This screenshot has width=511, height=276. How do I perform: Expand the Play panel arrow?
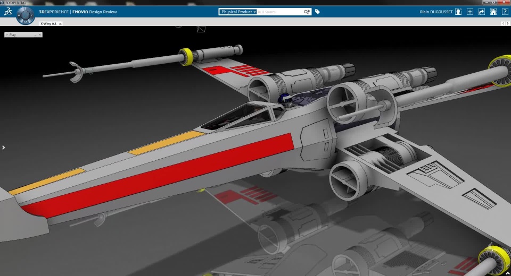[7, 34]
